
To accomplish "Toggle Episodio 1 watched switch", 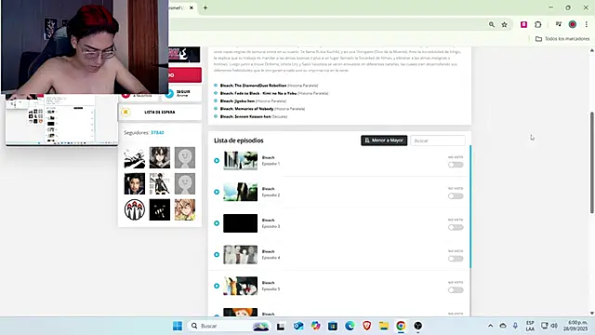I will coord(456,165).
